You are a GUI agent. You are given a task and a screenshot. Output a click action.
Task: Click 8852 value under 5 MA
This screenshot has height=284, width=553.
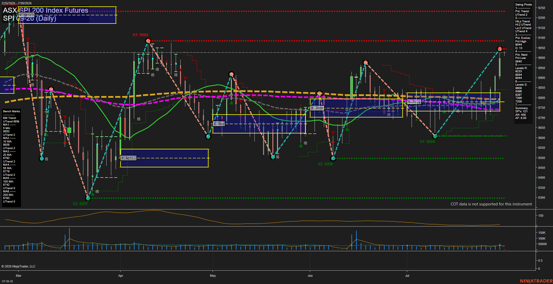click(x=6, y=131)
